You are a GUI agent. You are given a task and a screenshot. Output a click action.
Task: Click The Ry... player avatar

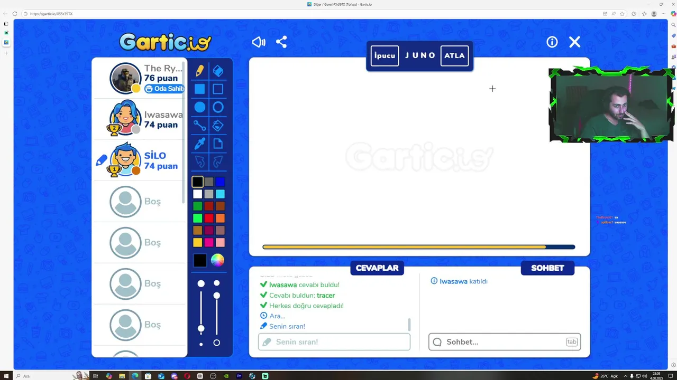pyautogui.click(x=125, y=78)
